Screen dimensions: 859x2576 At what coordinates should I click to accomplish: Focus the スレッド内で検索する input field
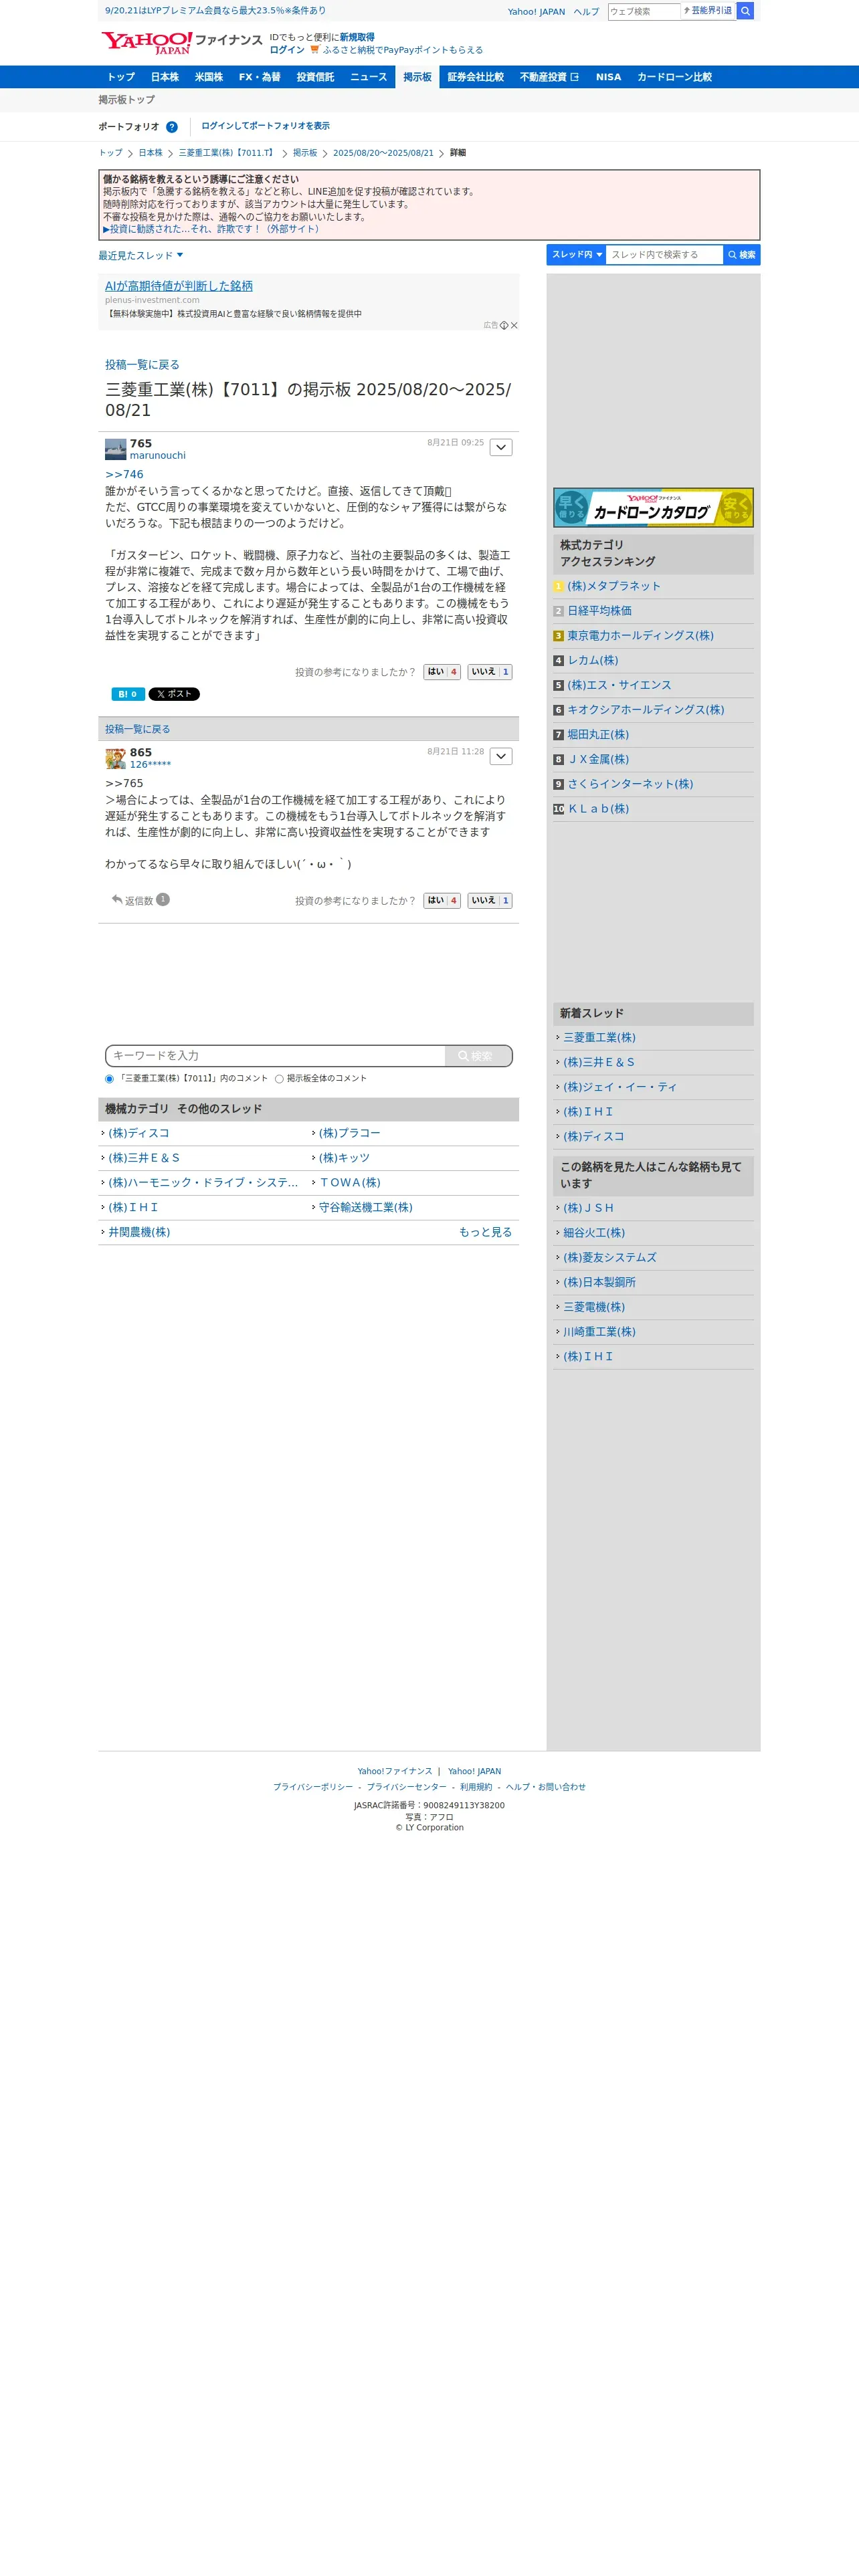(664, 255)
